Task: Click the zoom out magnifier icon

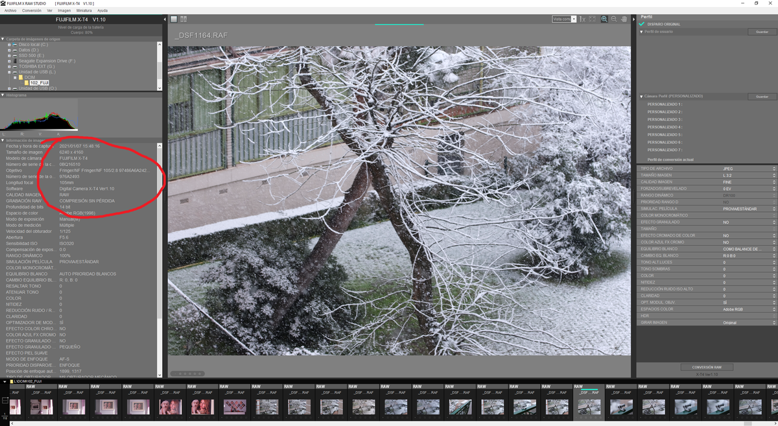Action: click(614, 19)
